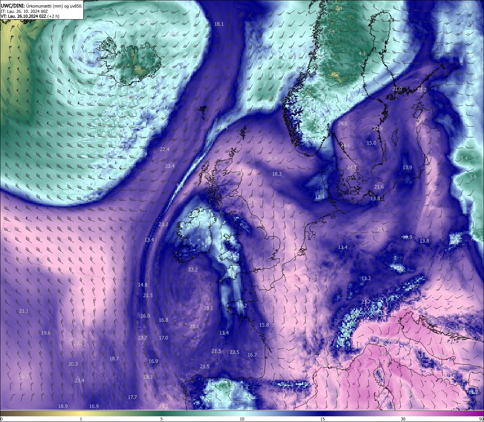
Task: Click the 16.7 value label
Action: click(x=252, y=355)
